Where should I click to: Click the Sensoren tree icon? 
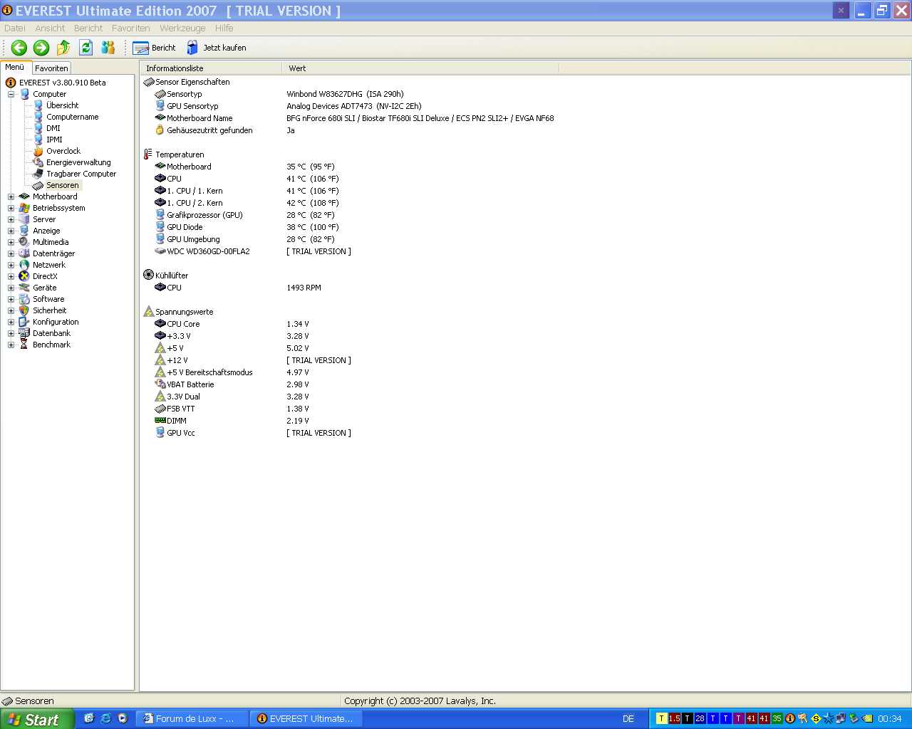38,185
